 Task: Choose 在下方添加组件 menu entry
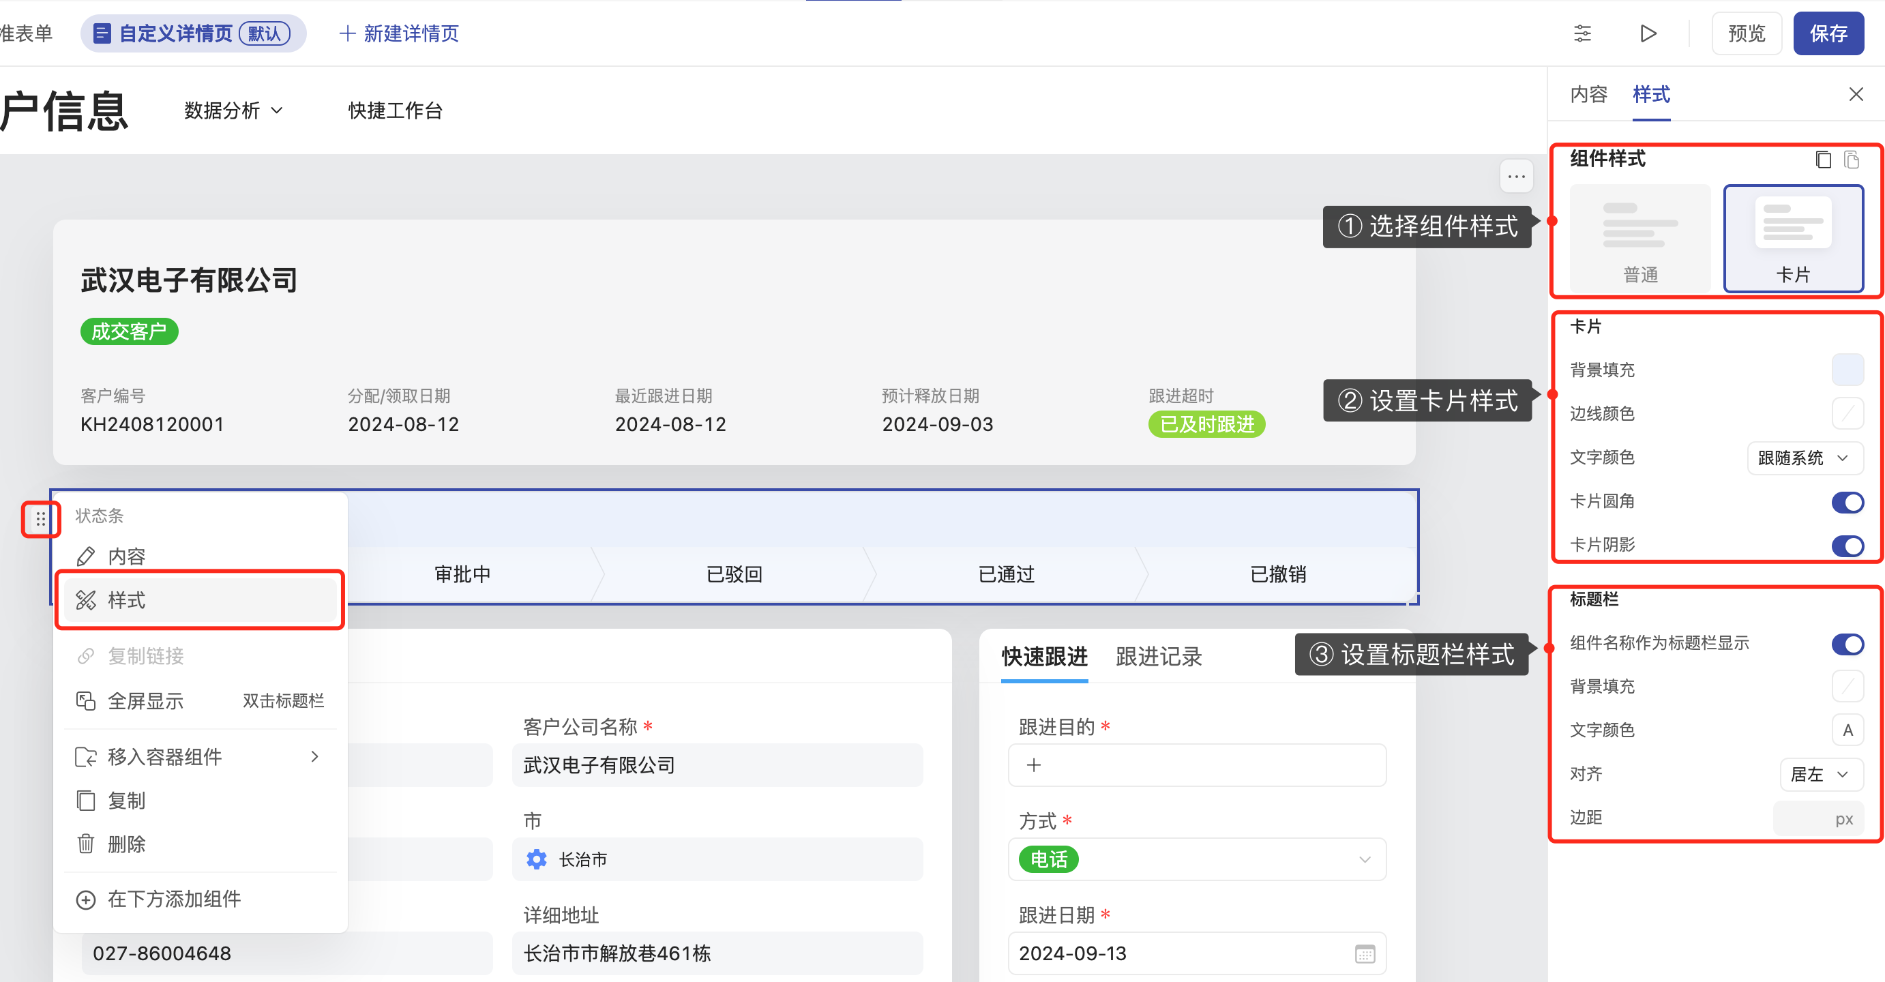click(200, 899)
